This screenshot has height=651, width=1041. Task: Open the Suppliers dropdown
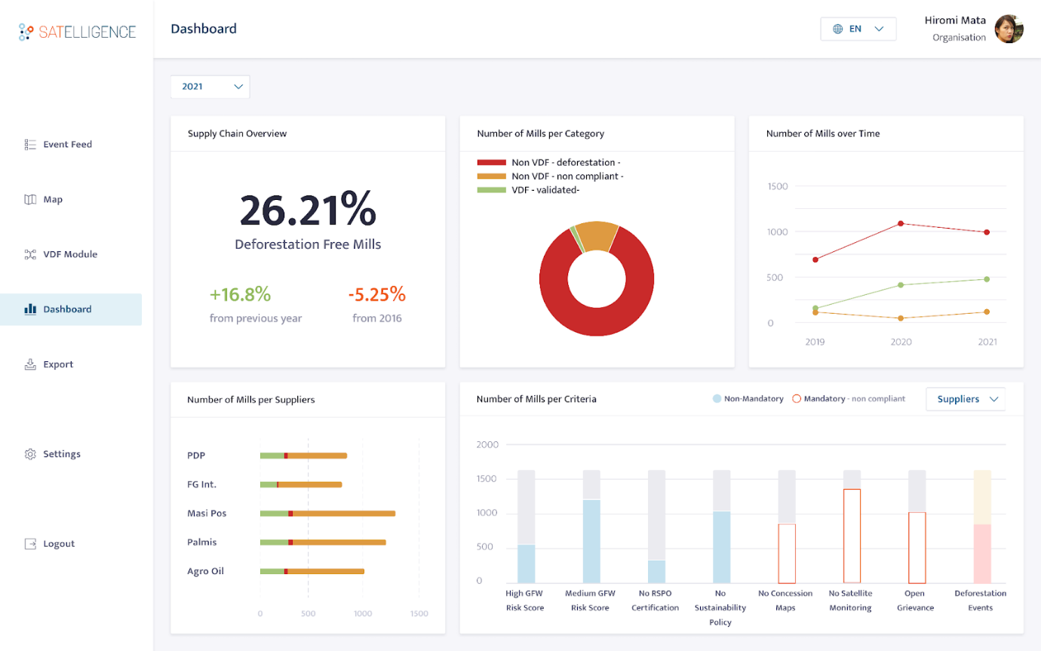point(966,399)
